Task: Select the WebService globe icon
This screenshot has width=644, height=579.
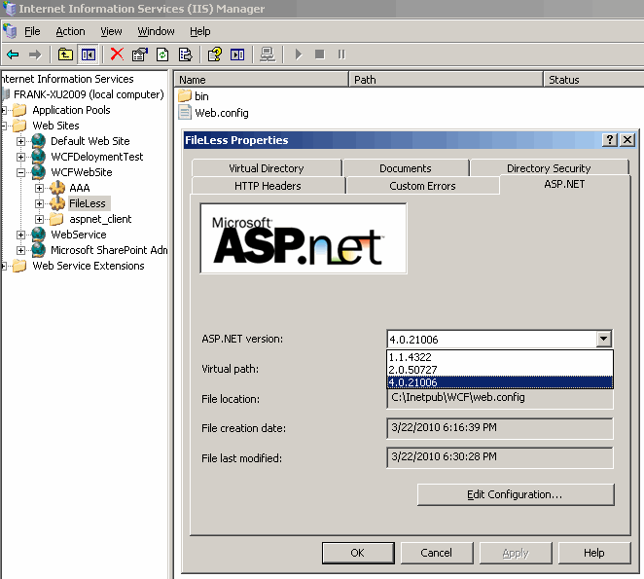Action: click(38, 235)
